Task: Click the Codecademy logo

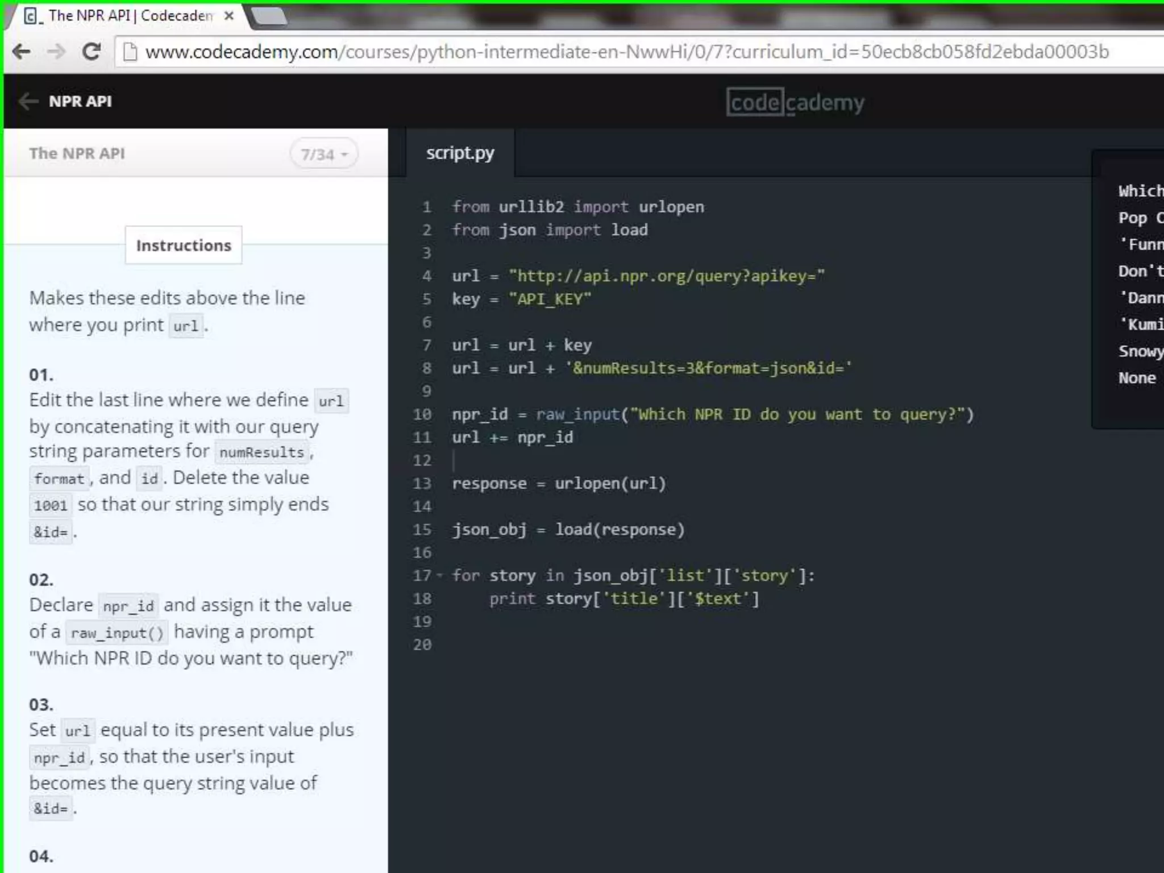Action: point(795,102)
